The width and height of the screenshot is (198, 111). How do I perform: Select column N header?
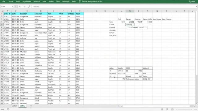(130, 11)
